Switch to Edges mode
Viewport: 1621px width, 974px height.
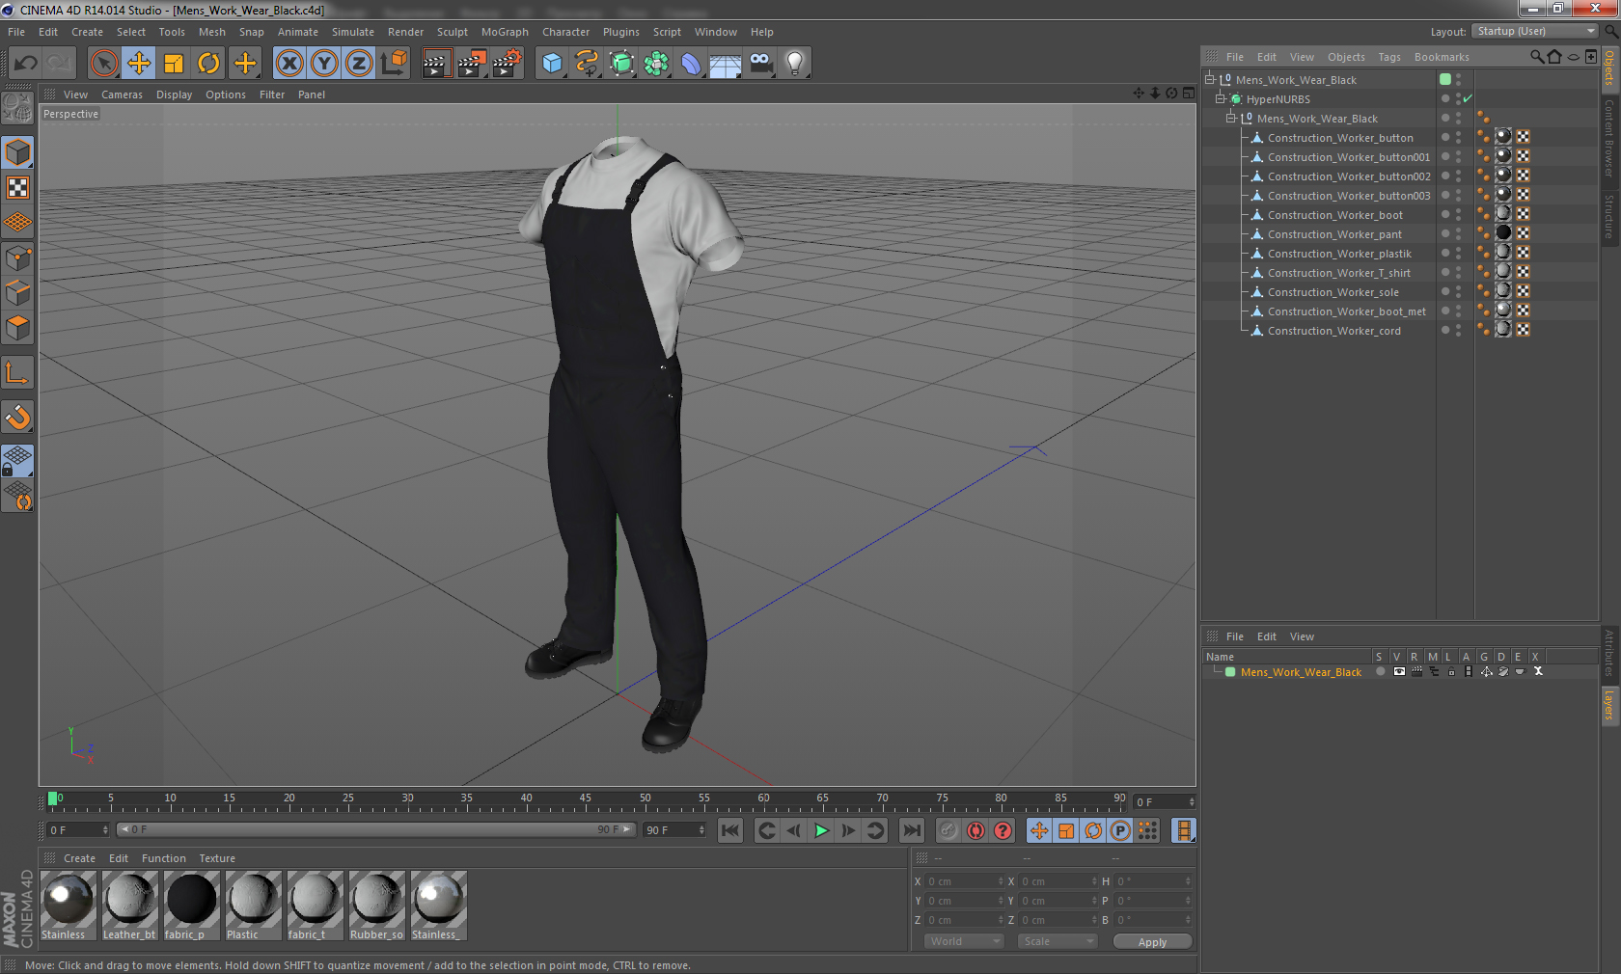17,293
